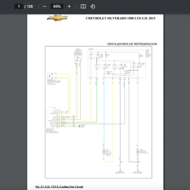This screenshot has height=190, width=190.
Task: Click the zoom in plus button
Action: point(69,6)
